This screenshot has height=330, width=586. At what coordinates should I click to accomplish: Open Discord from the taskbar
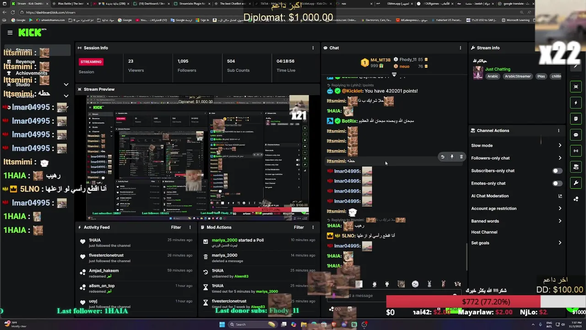point(344,324)
